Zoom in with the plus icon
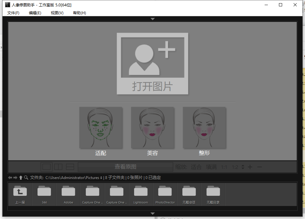 click(250, 167)
